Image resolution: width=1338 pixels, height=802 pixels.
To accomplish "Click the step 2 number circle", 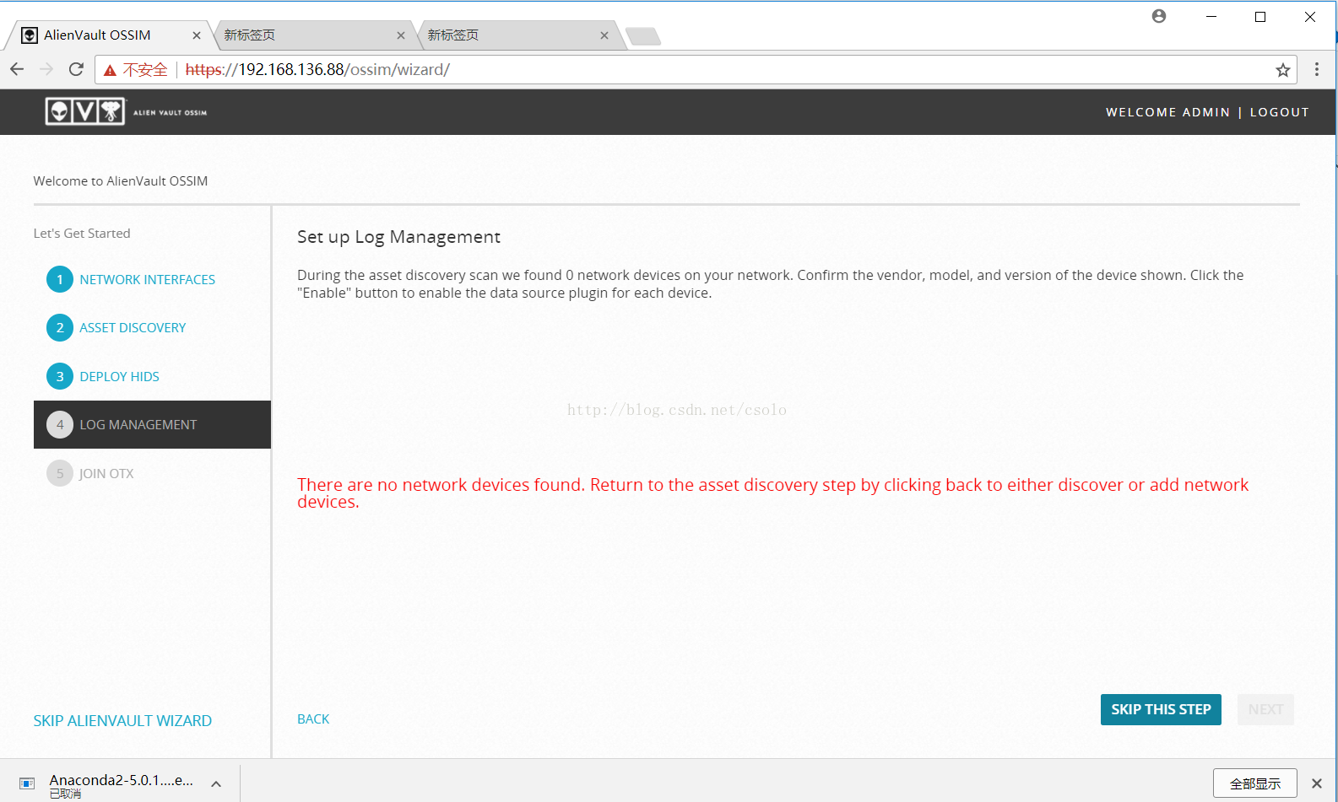I will (x=60, y=328).
